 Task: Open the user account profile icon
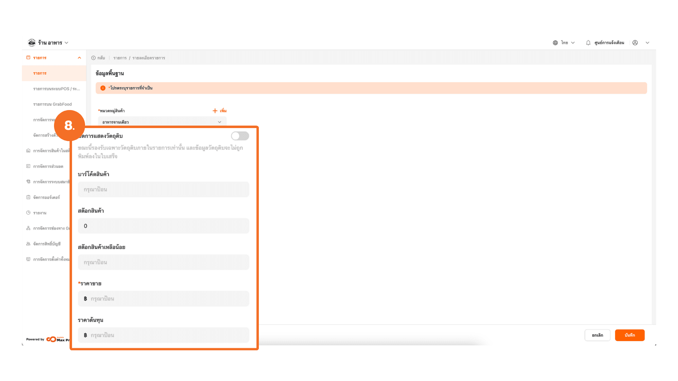click(635, 43)
